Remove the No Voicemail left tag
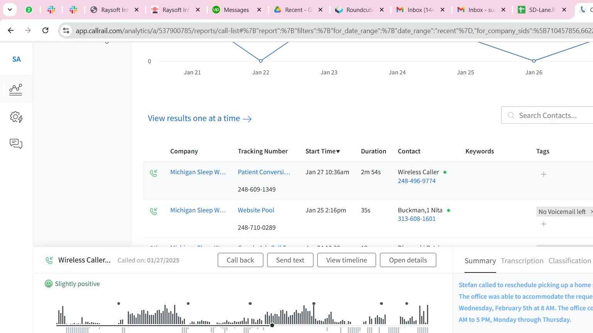593x333 pixels. pos(591,212)
